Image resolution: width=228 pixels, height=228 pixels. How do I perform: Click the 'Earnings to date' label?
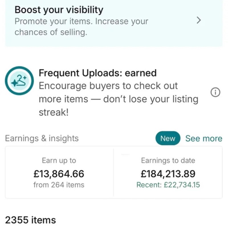168,160
